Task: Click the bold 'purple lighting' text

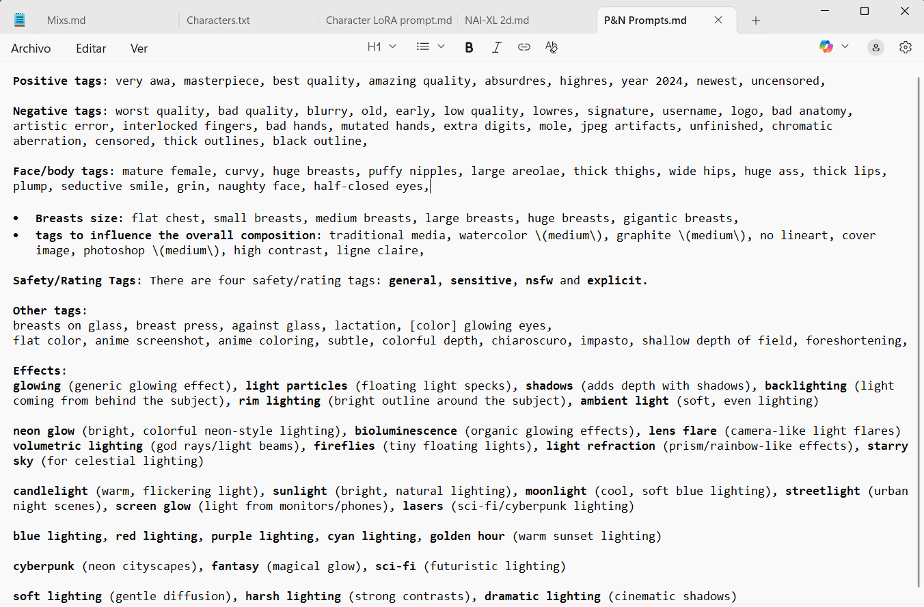Action: (x=262, y=536)
